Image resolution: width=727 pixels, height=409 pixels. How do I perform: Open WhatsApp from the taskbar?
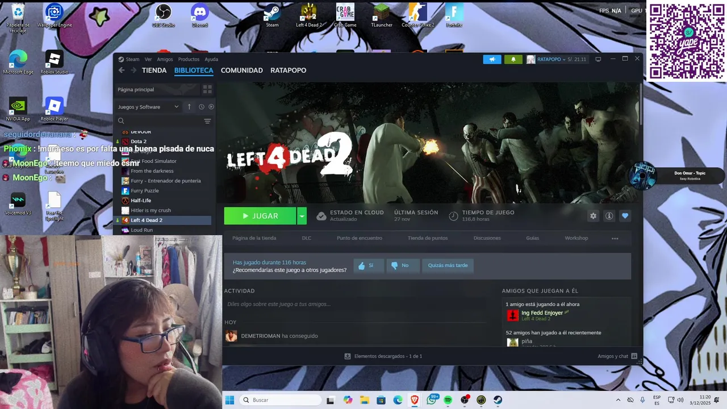pos(431,400)
